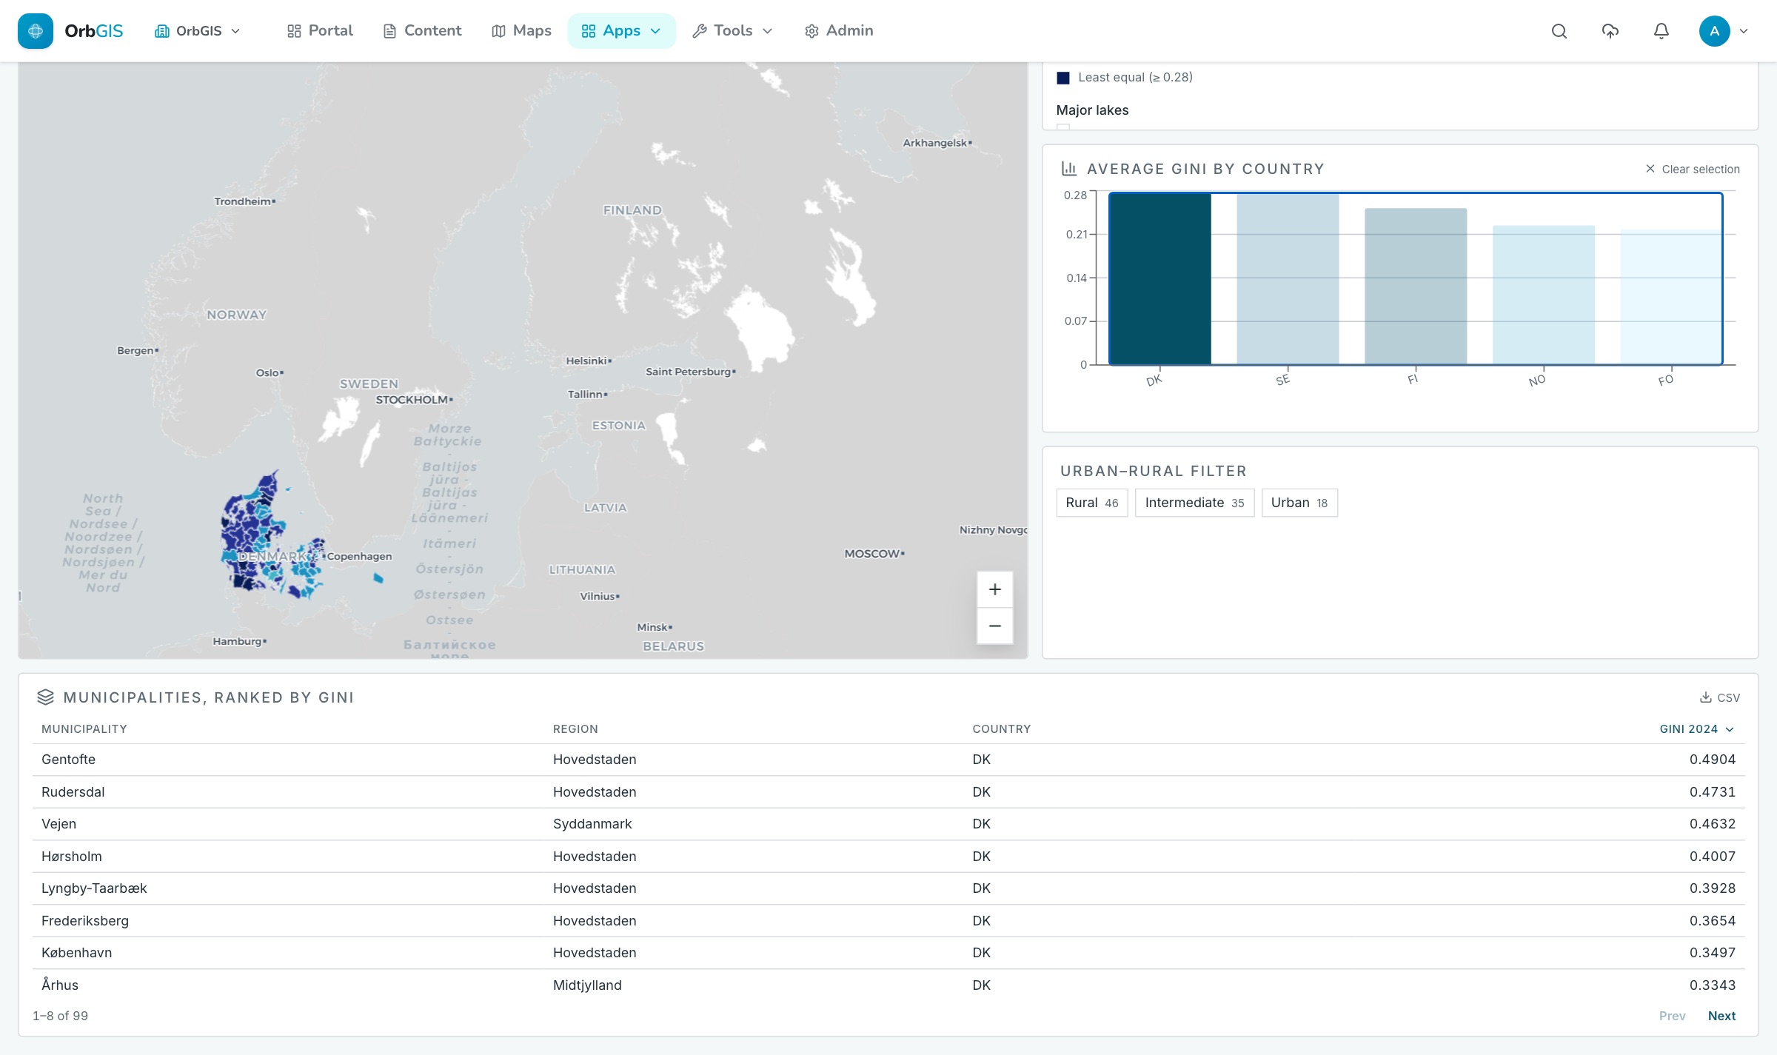Open the Maps section

point(522,31)
